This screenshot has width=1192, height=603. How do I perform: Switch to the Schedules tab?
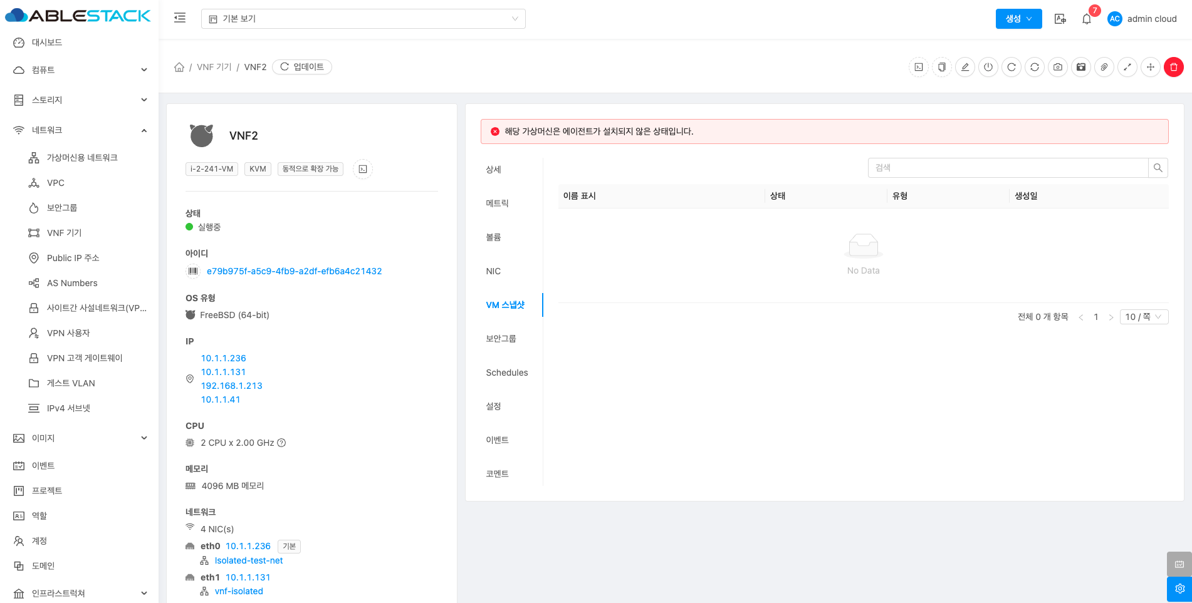506,373
